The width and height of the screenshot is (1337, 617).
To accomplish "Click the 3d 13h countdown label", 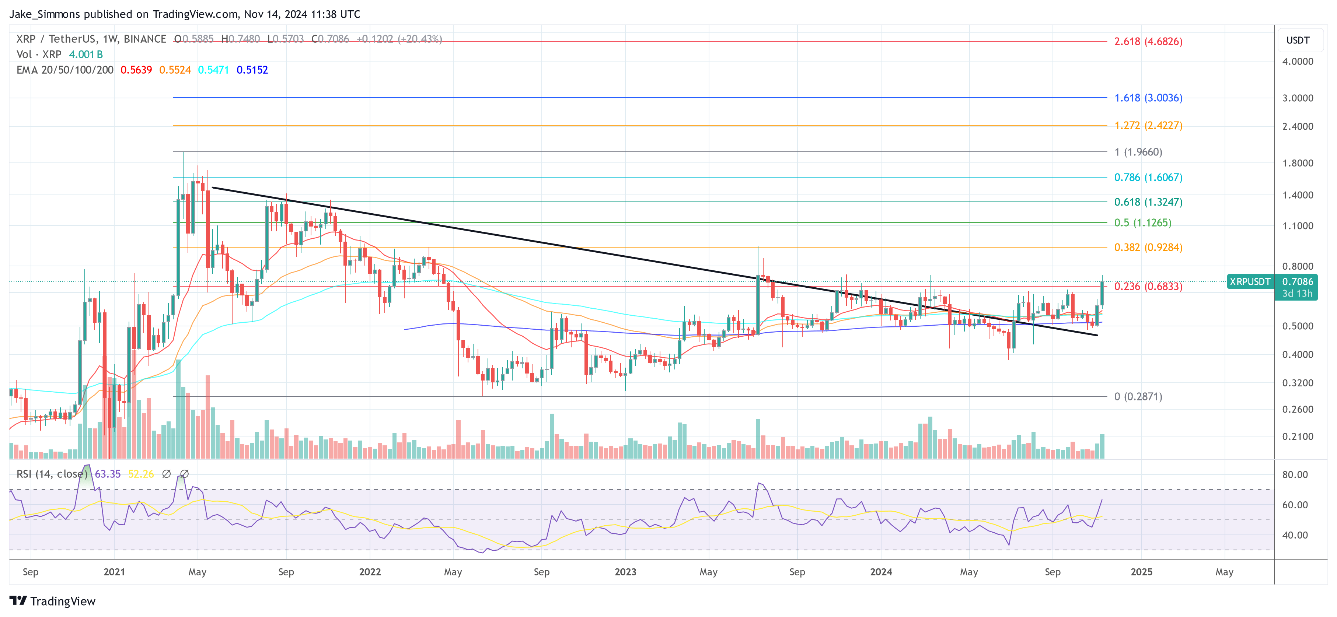I will pyautogui.click(x=1297, y=294).
